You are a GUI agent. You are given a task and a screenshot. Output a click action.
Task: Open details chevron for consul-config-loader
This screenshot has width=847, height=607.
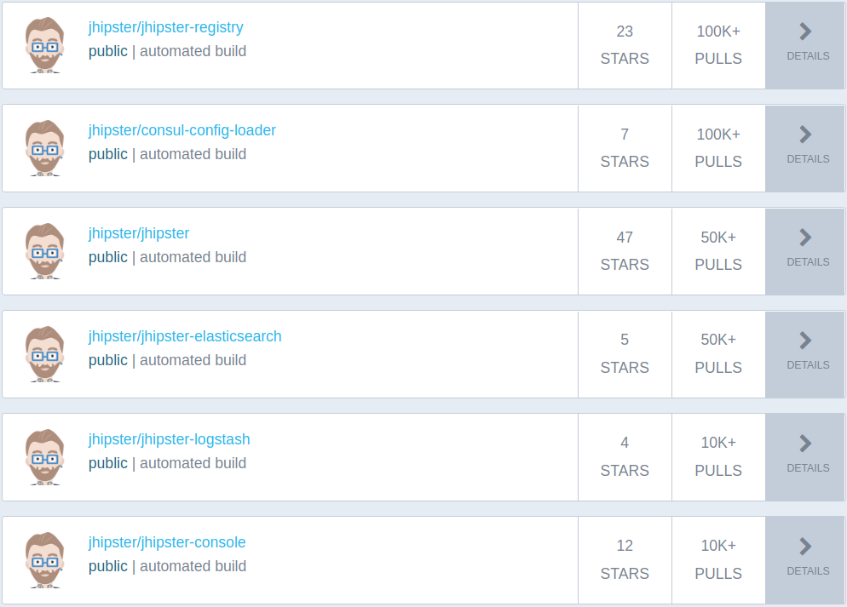point(806,135)
